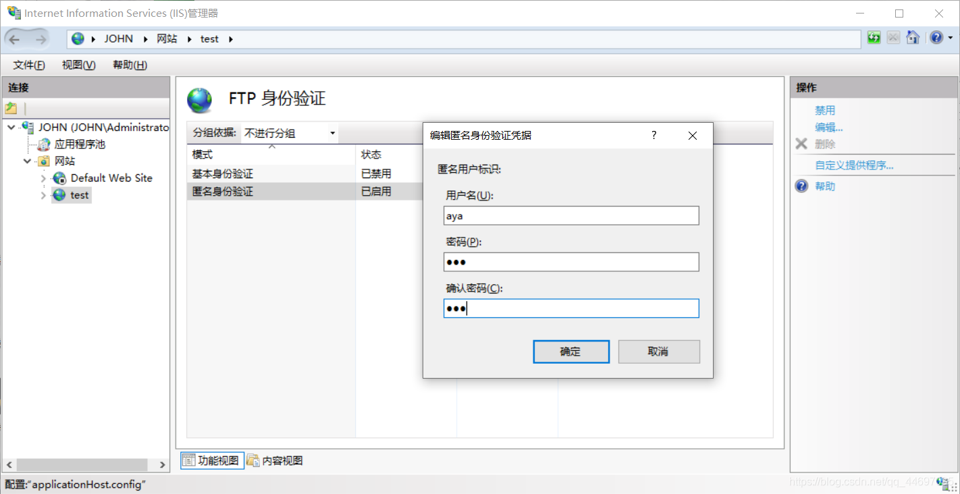Click the connect icon in the Connections toolbar
Image resolution: width=960 pixels, height=494 pixels.
(11, 108)
